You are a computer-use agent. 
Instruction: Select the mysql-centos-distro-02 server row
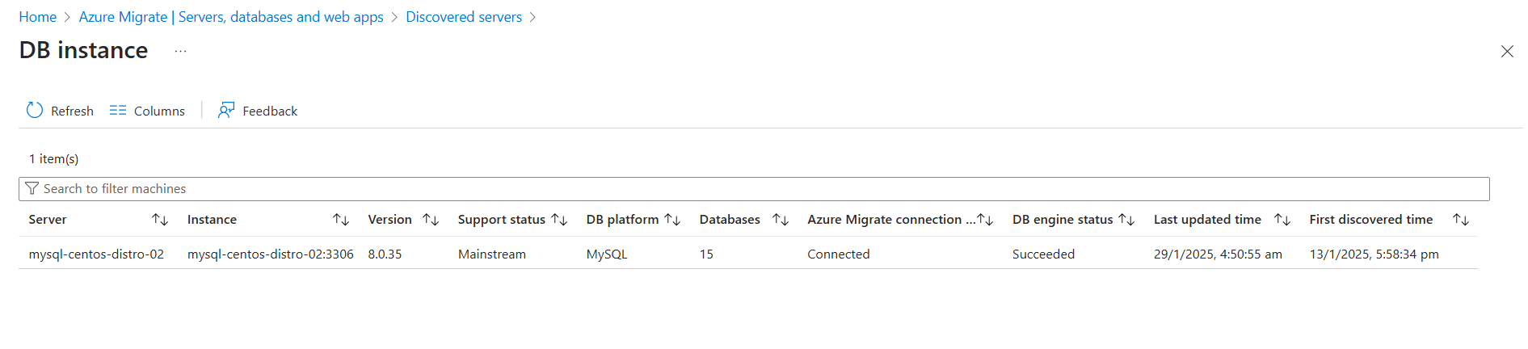coord(96,254)
